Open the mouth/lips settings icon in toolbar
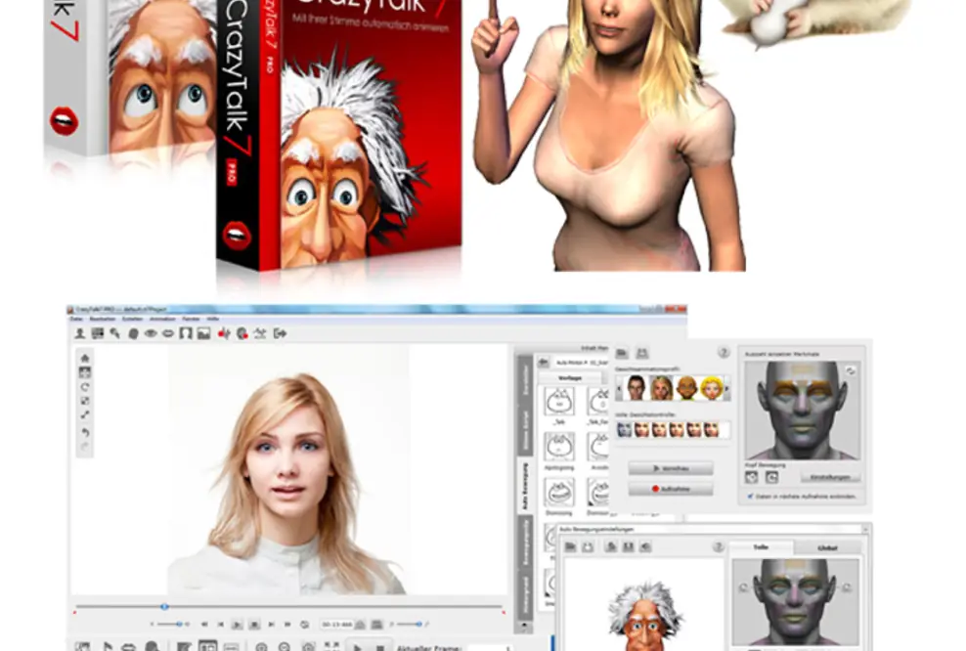 (167, 334)
